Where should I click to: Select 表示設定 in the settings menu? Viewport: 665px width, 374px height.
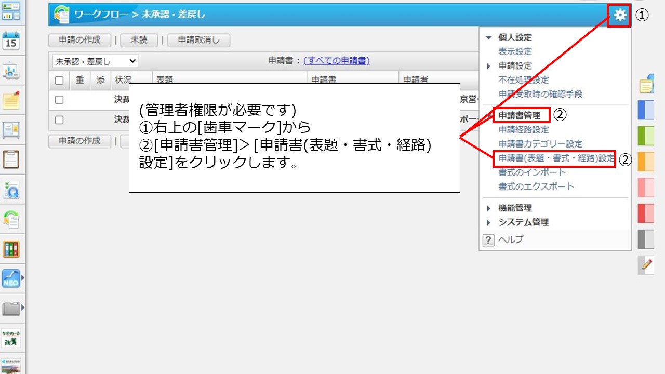(515, 51)
